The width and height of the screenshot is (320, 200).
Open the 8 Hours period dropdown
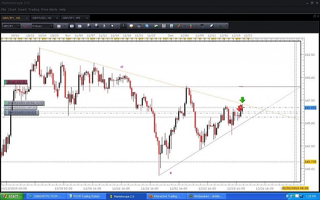[51, 26]
